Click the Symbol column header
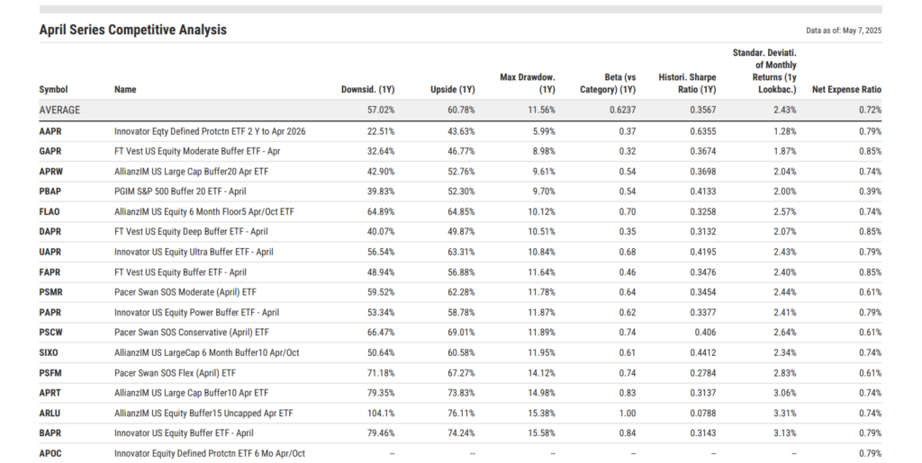 pos(53,90)
